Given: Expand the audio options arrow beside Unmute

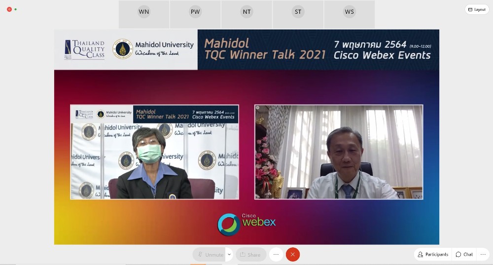Looking at the screenshot, I should tap(229, 255).
